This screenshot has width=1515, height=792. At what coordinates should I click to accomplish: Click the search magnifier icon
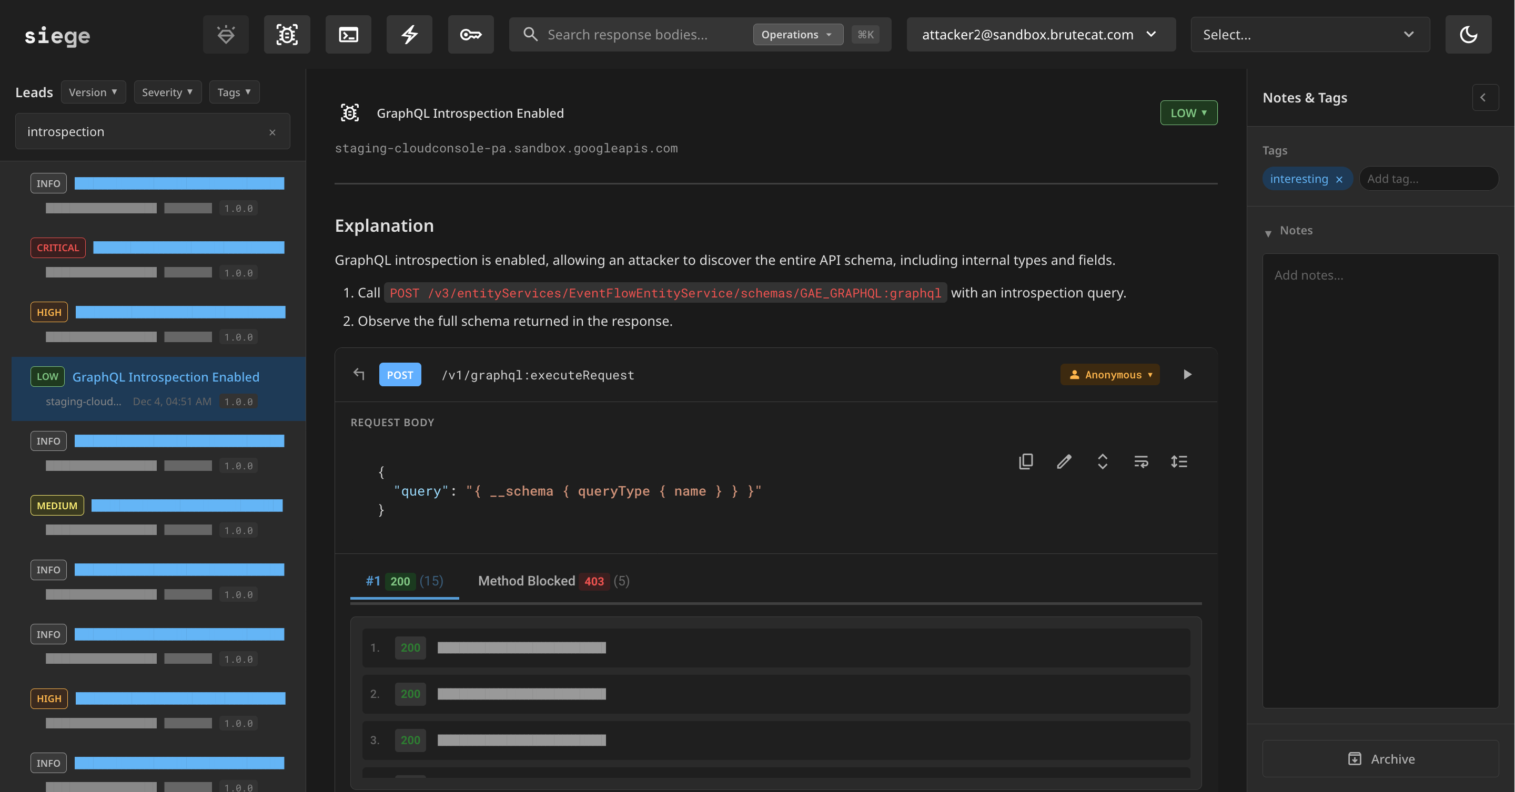click(x=530, y=35)
